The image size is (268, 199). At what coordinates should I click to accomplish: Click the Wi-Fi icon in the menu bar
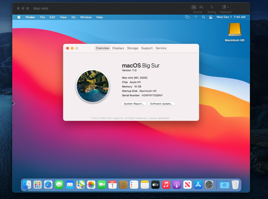(196, 17)
